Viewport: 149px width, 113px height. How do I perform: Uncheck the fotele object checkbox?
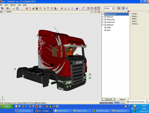point(105,27)
